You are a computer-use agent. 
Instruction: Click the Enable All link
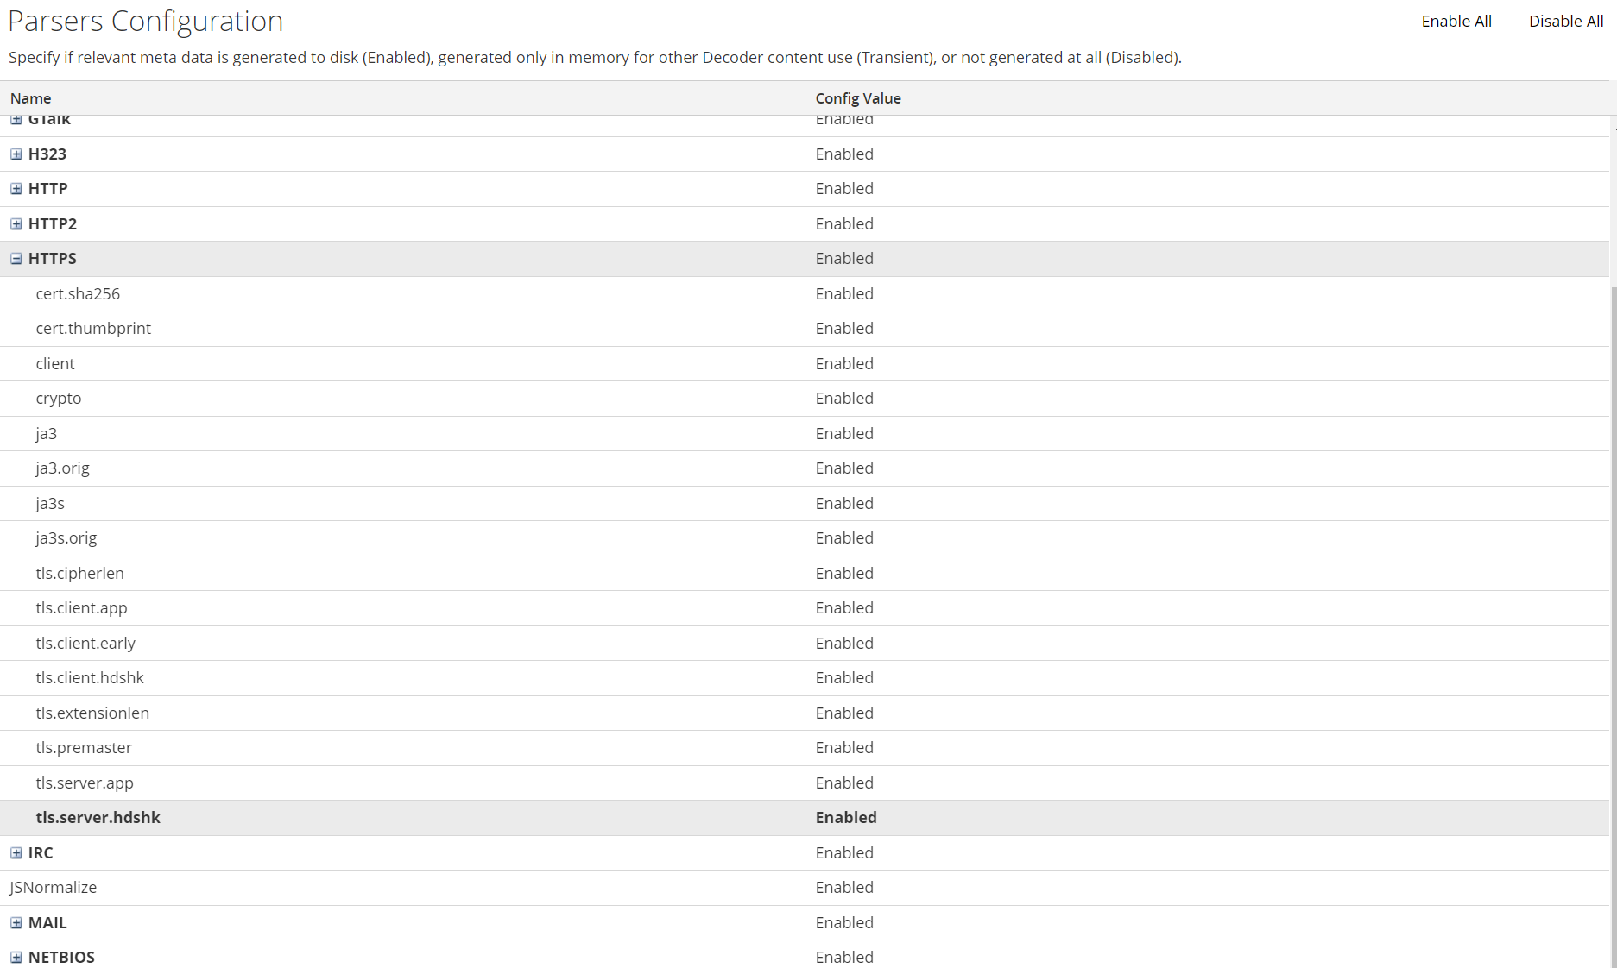[x=1456, y=21]
